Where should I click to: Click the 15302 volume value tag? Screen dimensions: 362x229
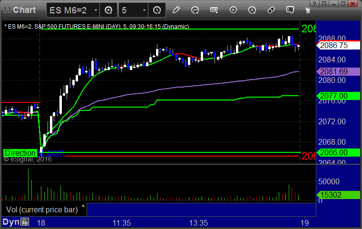pyautogui.click(x=338, y=195)
